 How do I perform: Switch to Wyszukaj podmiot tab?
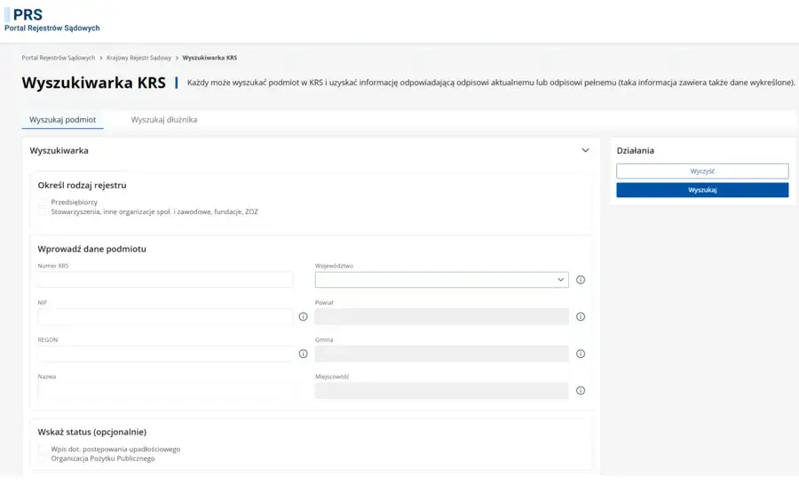coord(63,120)
